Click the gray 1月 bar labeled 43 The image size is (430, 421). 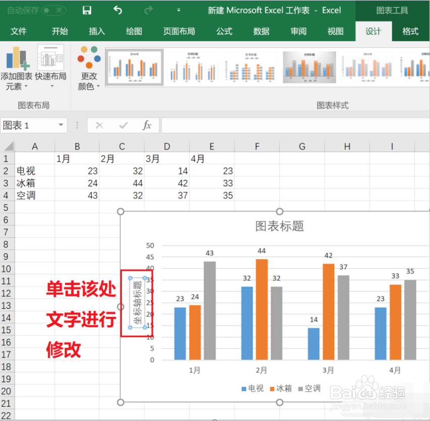(210, 310)
